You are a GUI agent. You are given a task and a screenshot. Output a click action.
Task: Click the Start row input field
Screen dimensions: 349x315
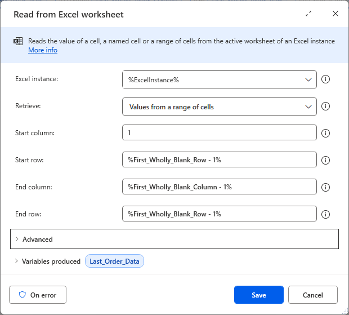coord(220,159)
